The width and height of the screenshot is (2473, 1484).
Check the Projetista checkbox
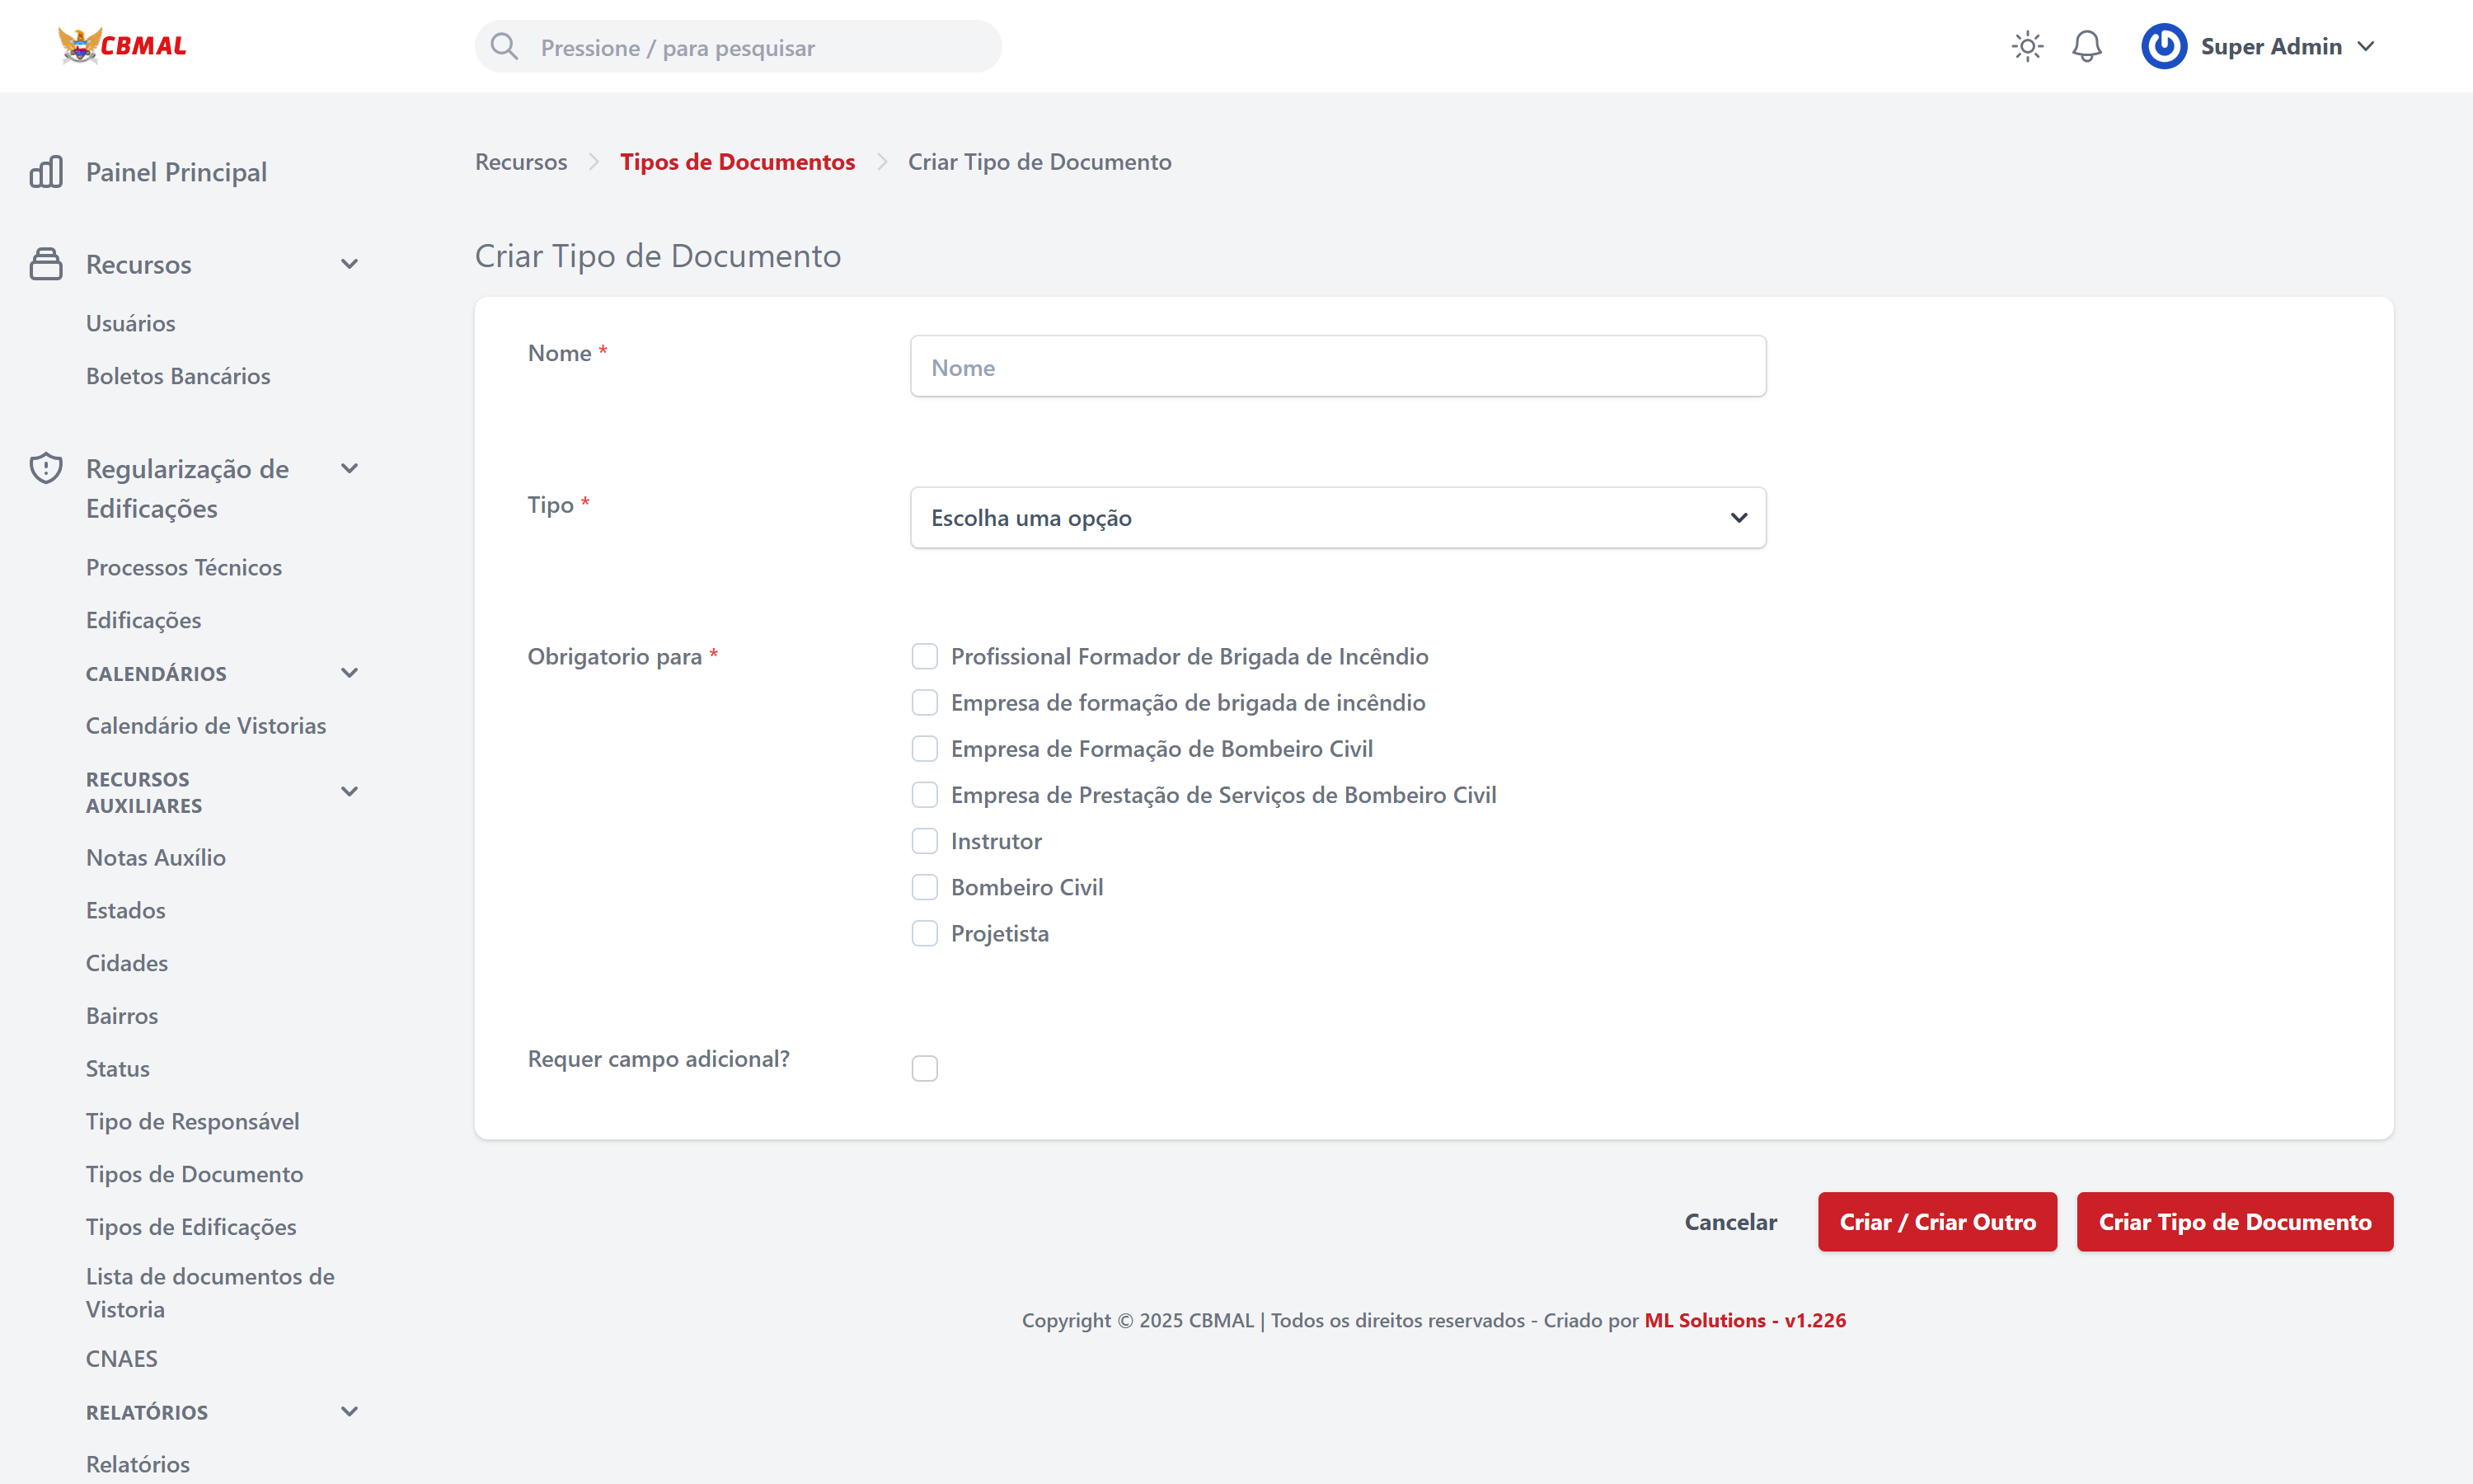click(925, 933)
